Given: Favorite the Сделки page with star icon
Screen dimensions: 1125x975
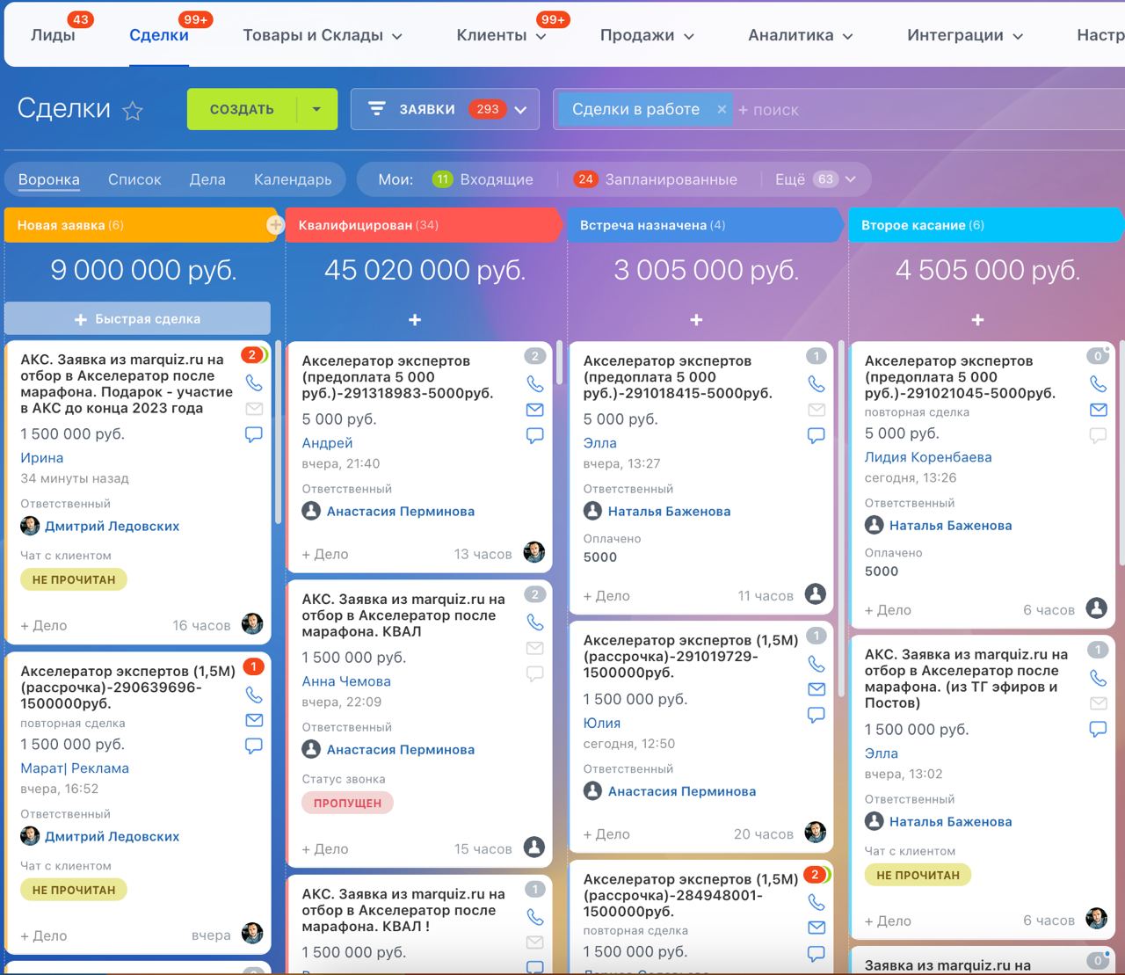Looking at the screenshot, I should point(133,111).
